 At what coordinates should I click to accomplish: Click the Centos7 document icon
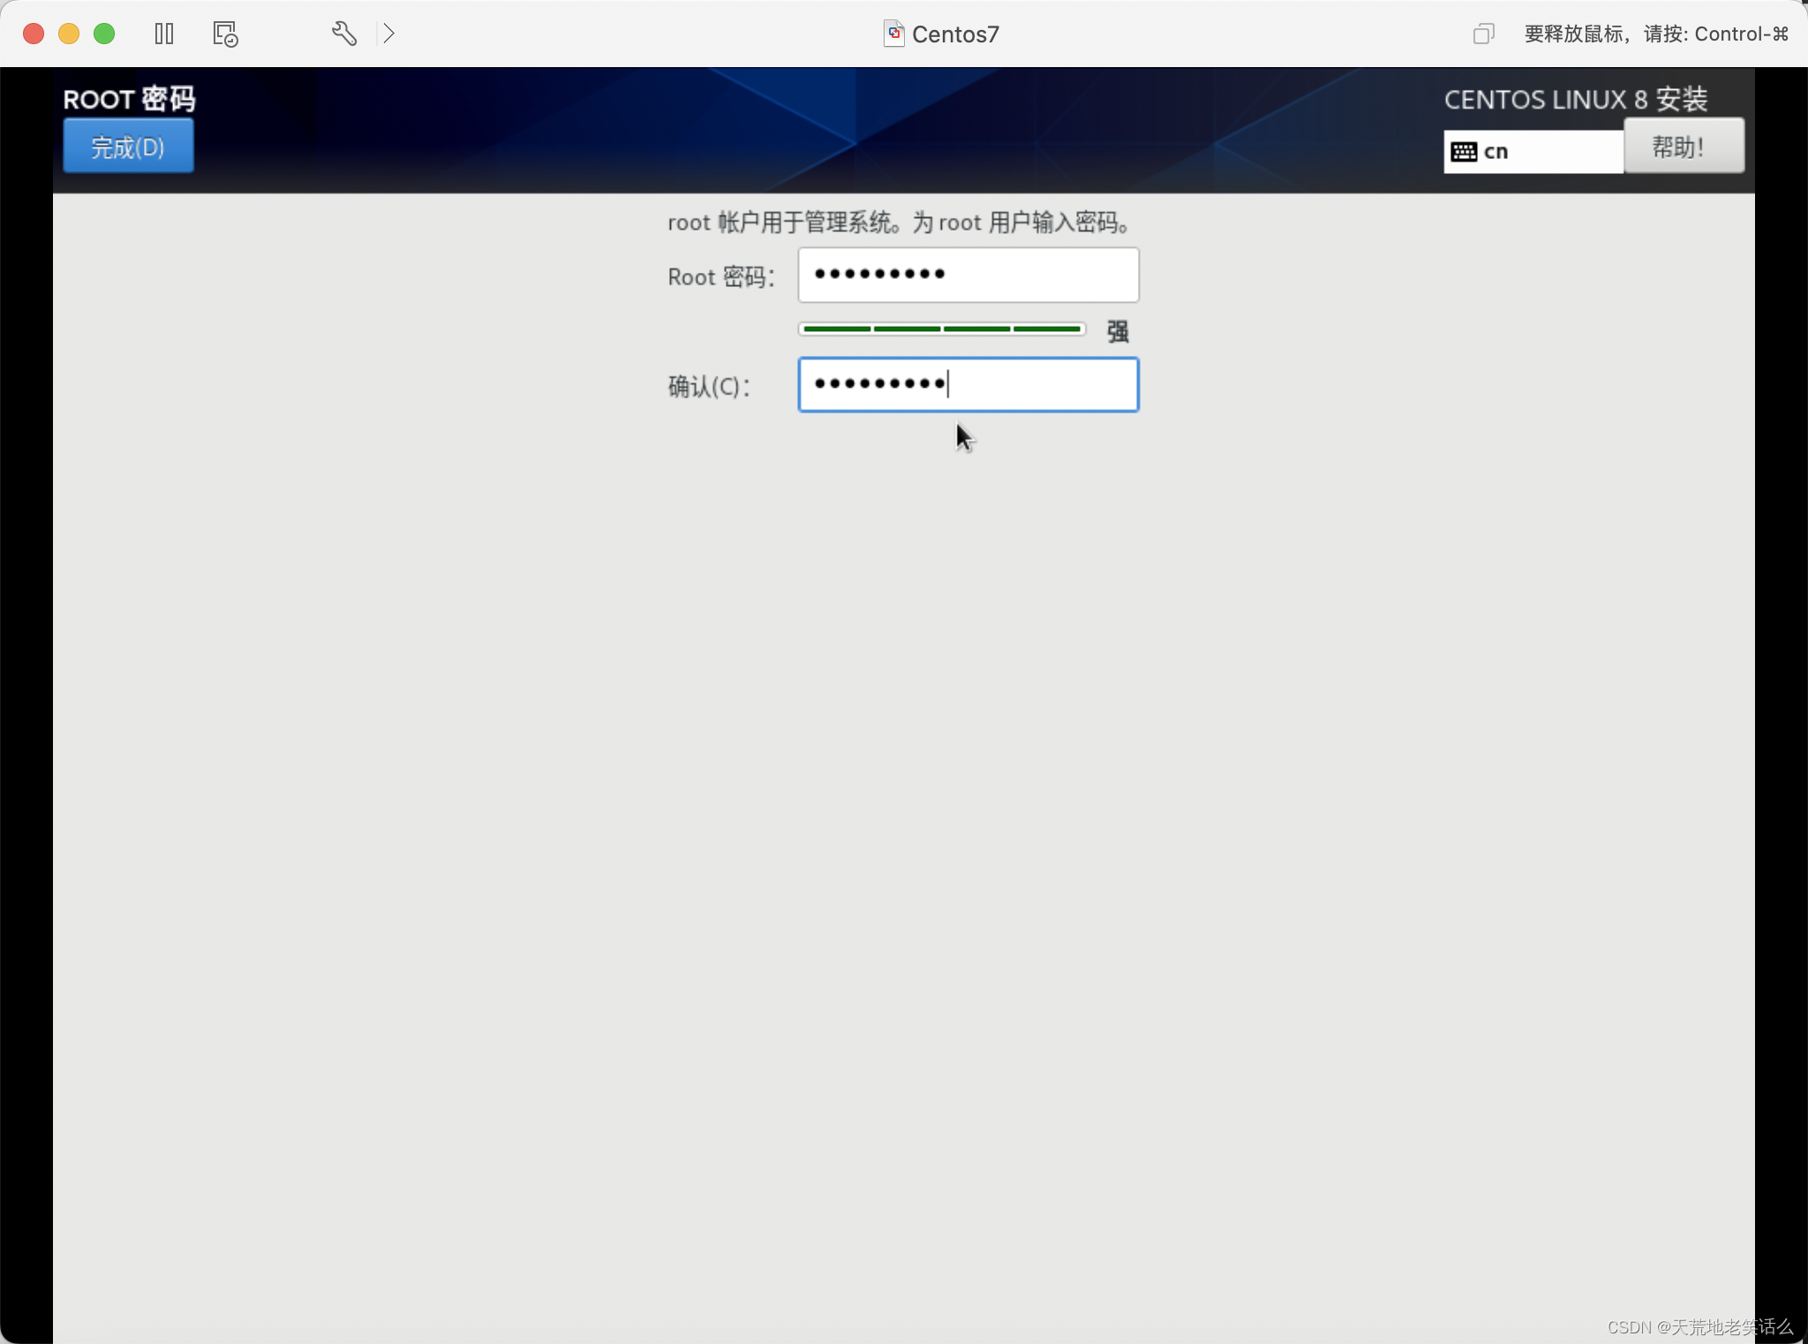point(893,34)
